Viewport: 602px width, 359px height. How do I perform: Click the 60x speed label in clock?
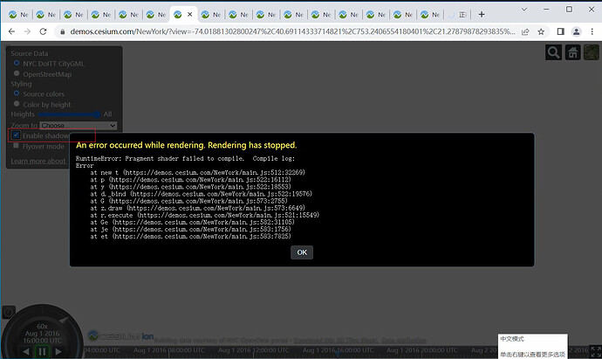tap(42, 327)
